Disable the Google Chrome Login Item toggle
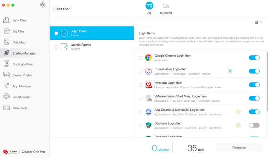Image resolution: width=268 pixels, height=158 pixels. [x=254, y=58]
